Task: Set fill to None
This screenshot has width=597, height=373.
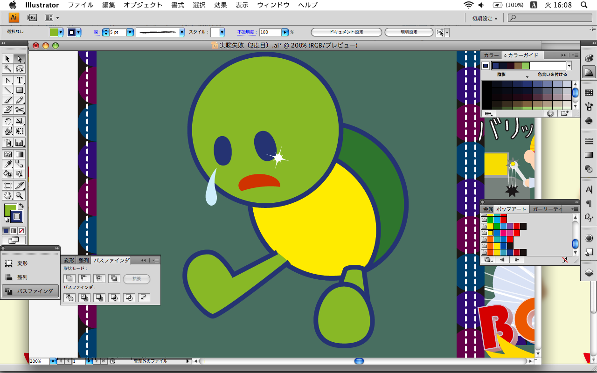Action: (21, 231)
